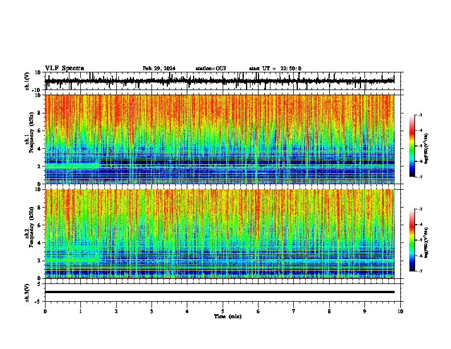Click time axis tick label "10"

click(400, 311)
